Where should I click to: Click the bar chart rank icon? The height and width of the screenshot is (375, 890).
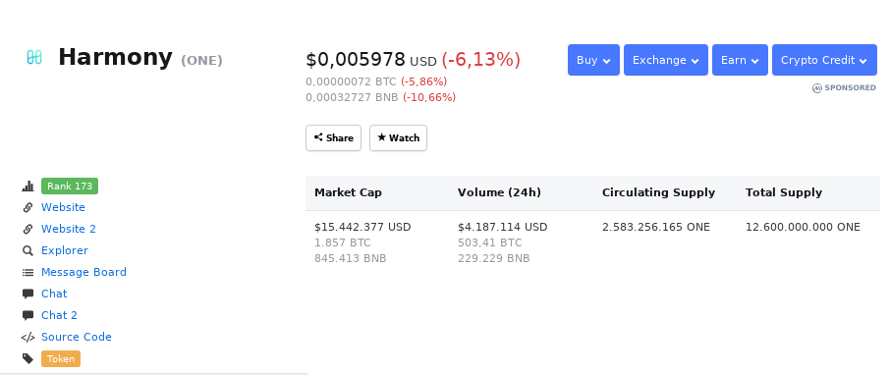tap(28, 187)
